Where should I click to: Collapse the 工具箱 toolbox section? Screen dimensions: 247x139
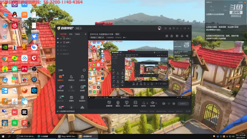(x=84, y=70)
